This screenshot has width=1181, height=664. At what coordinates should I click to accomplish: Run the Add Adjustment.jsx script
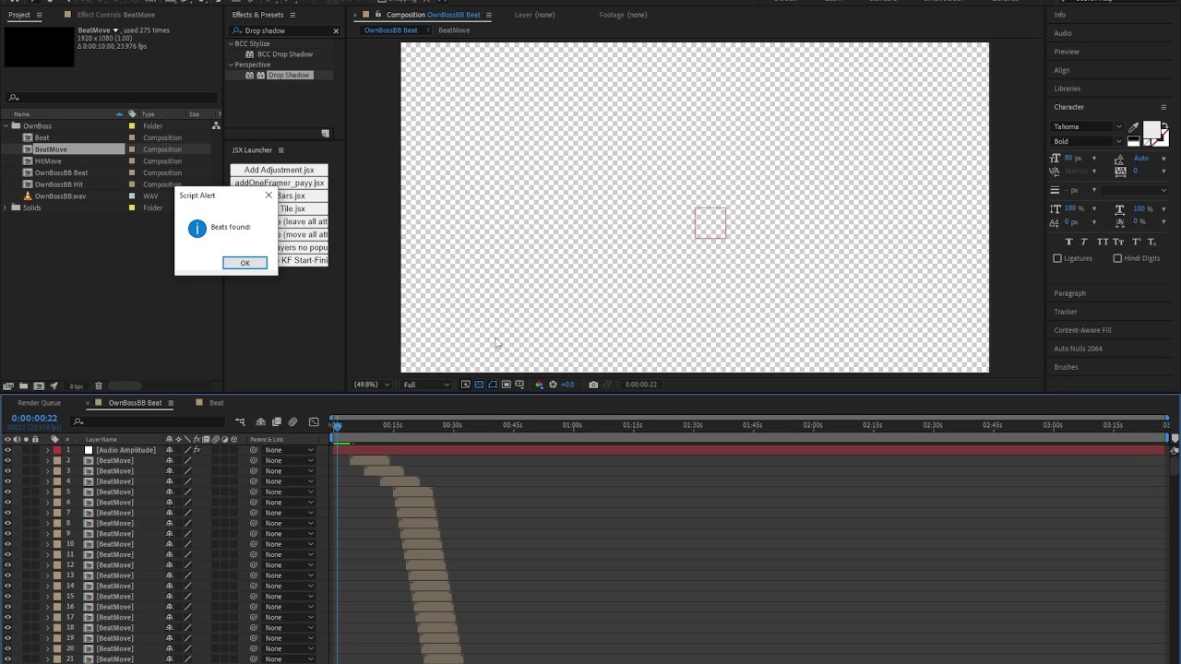tap(279, 170)
